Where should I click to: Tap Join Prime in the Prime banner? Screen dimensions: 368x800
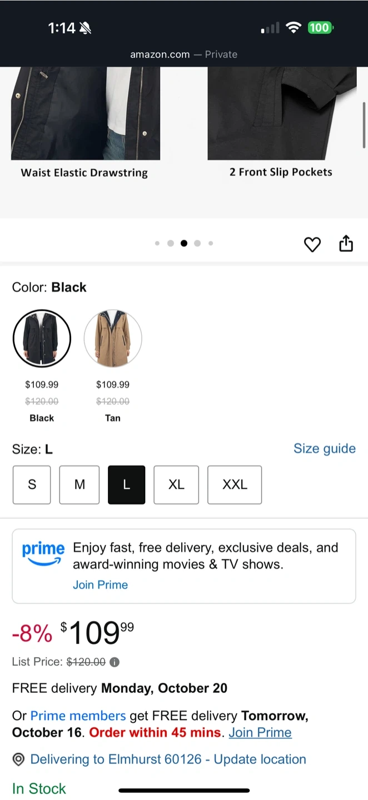[100, 584]
